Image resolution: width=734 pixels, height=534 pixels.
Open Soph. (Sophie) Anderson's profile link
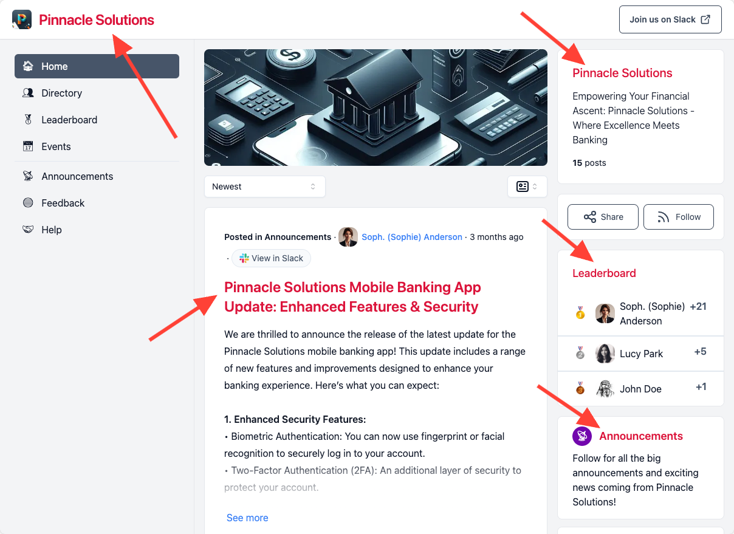(x=412, y=237)
